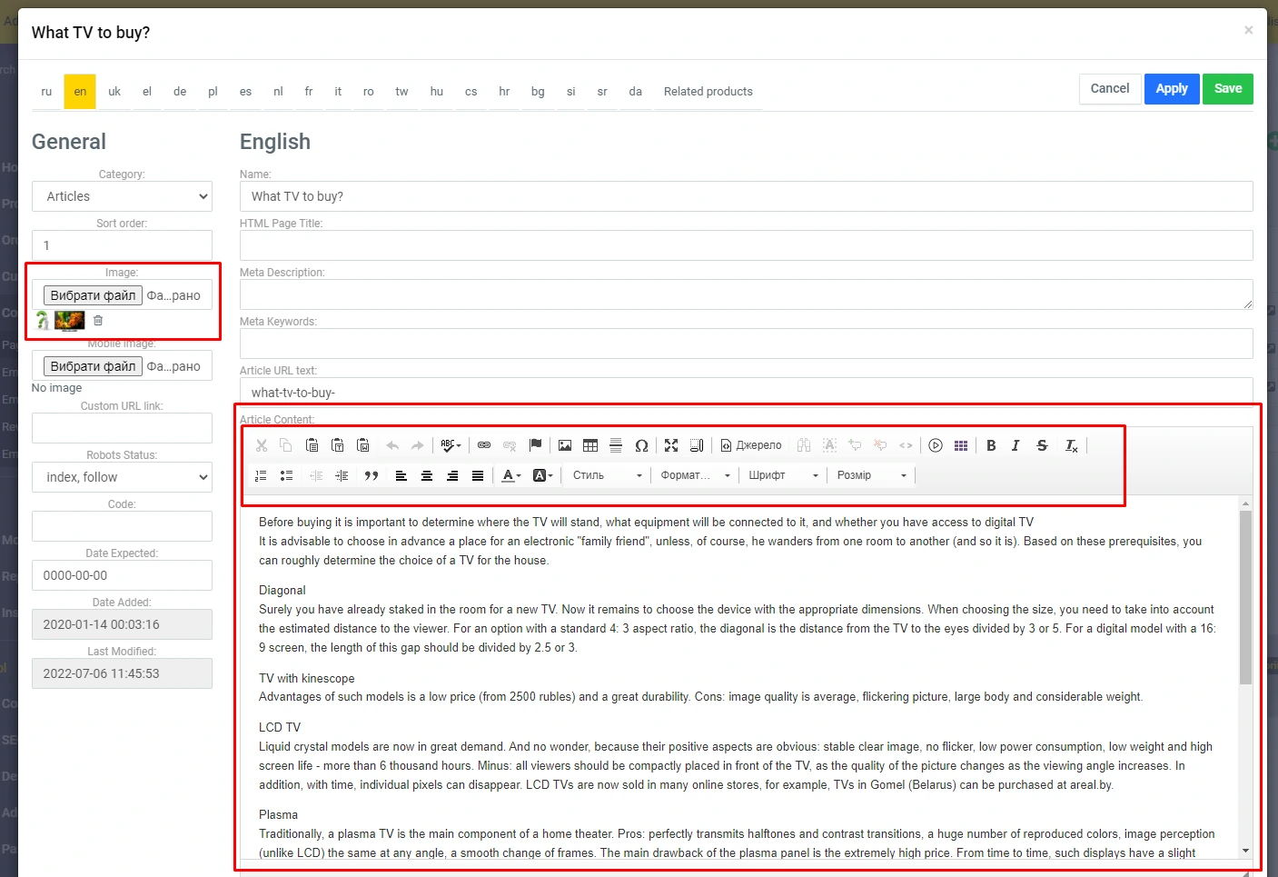Expand the Robots Status dropdown
1278x877 pixels.
(122, 477)
